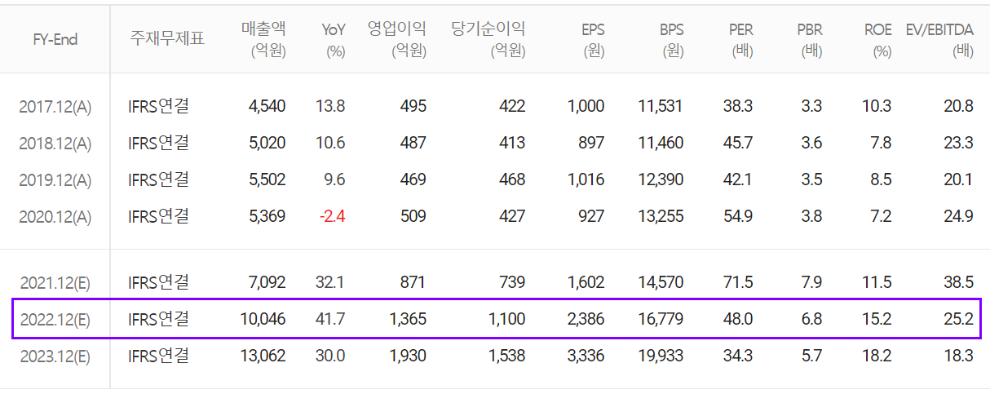This screenshot has height=394, width=990.
Task: Click IFRS연결 in the 2023.12(E) row
Action: click(x=158, y=356)
